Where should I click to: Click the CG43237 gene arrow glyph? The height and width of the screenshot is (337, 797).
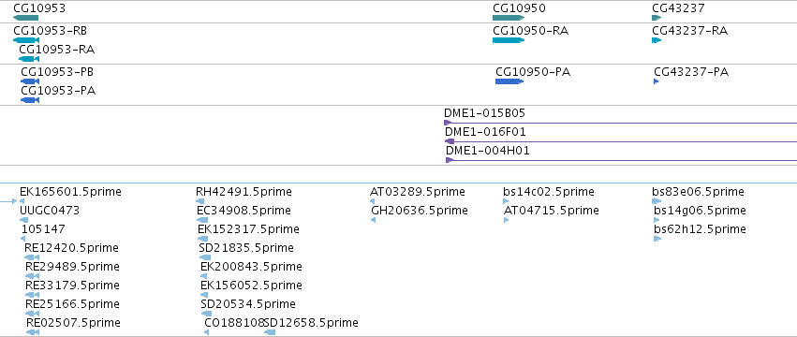pyautogui.click(x=657, y=18)
